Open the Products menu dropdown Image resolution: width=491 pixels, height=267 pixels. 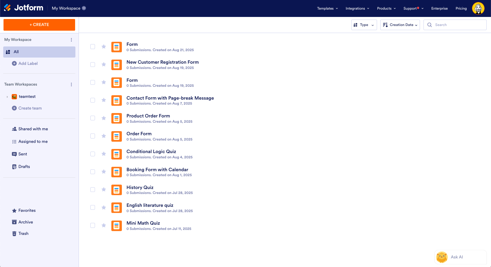[x=386, y=8]
